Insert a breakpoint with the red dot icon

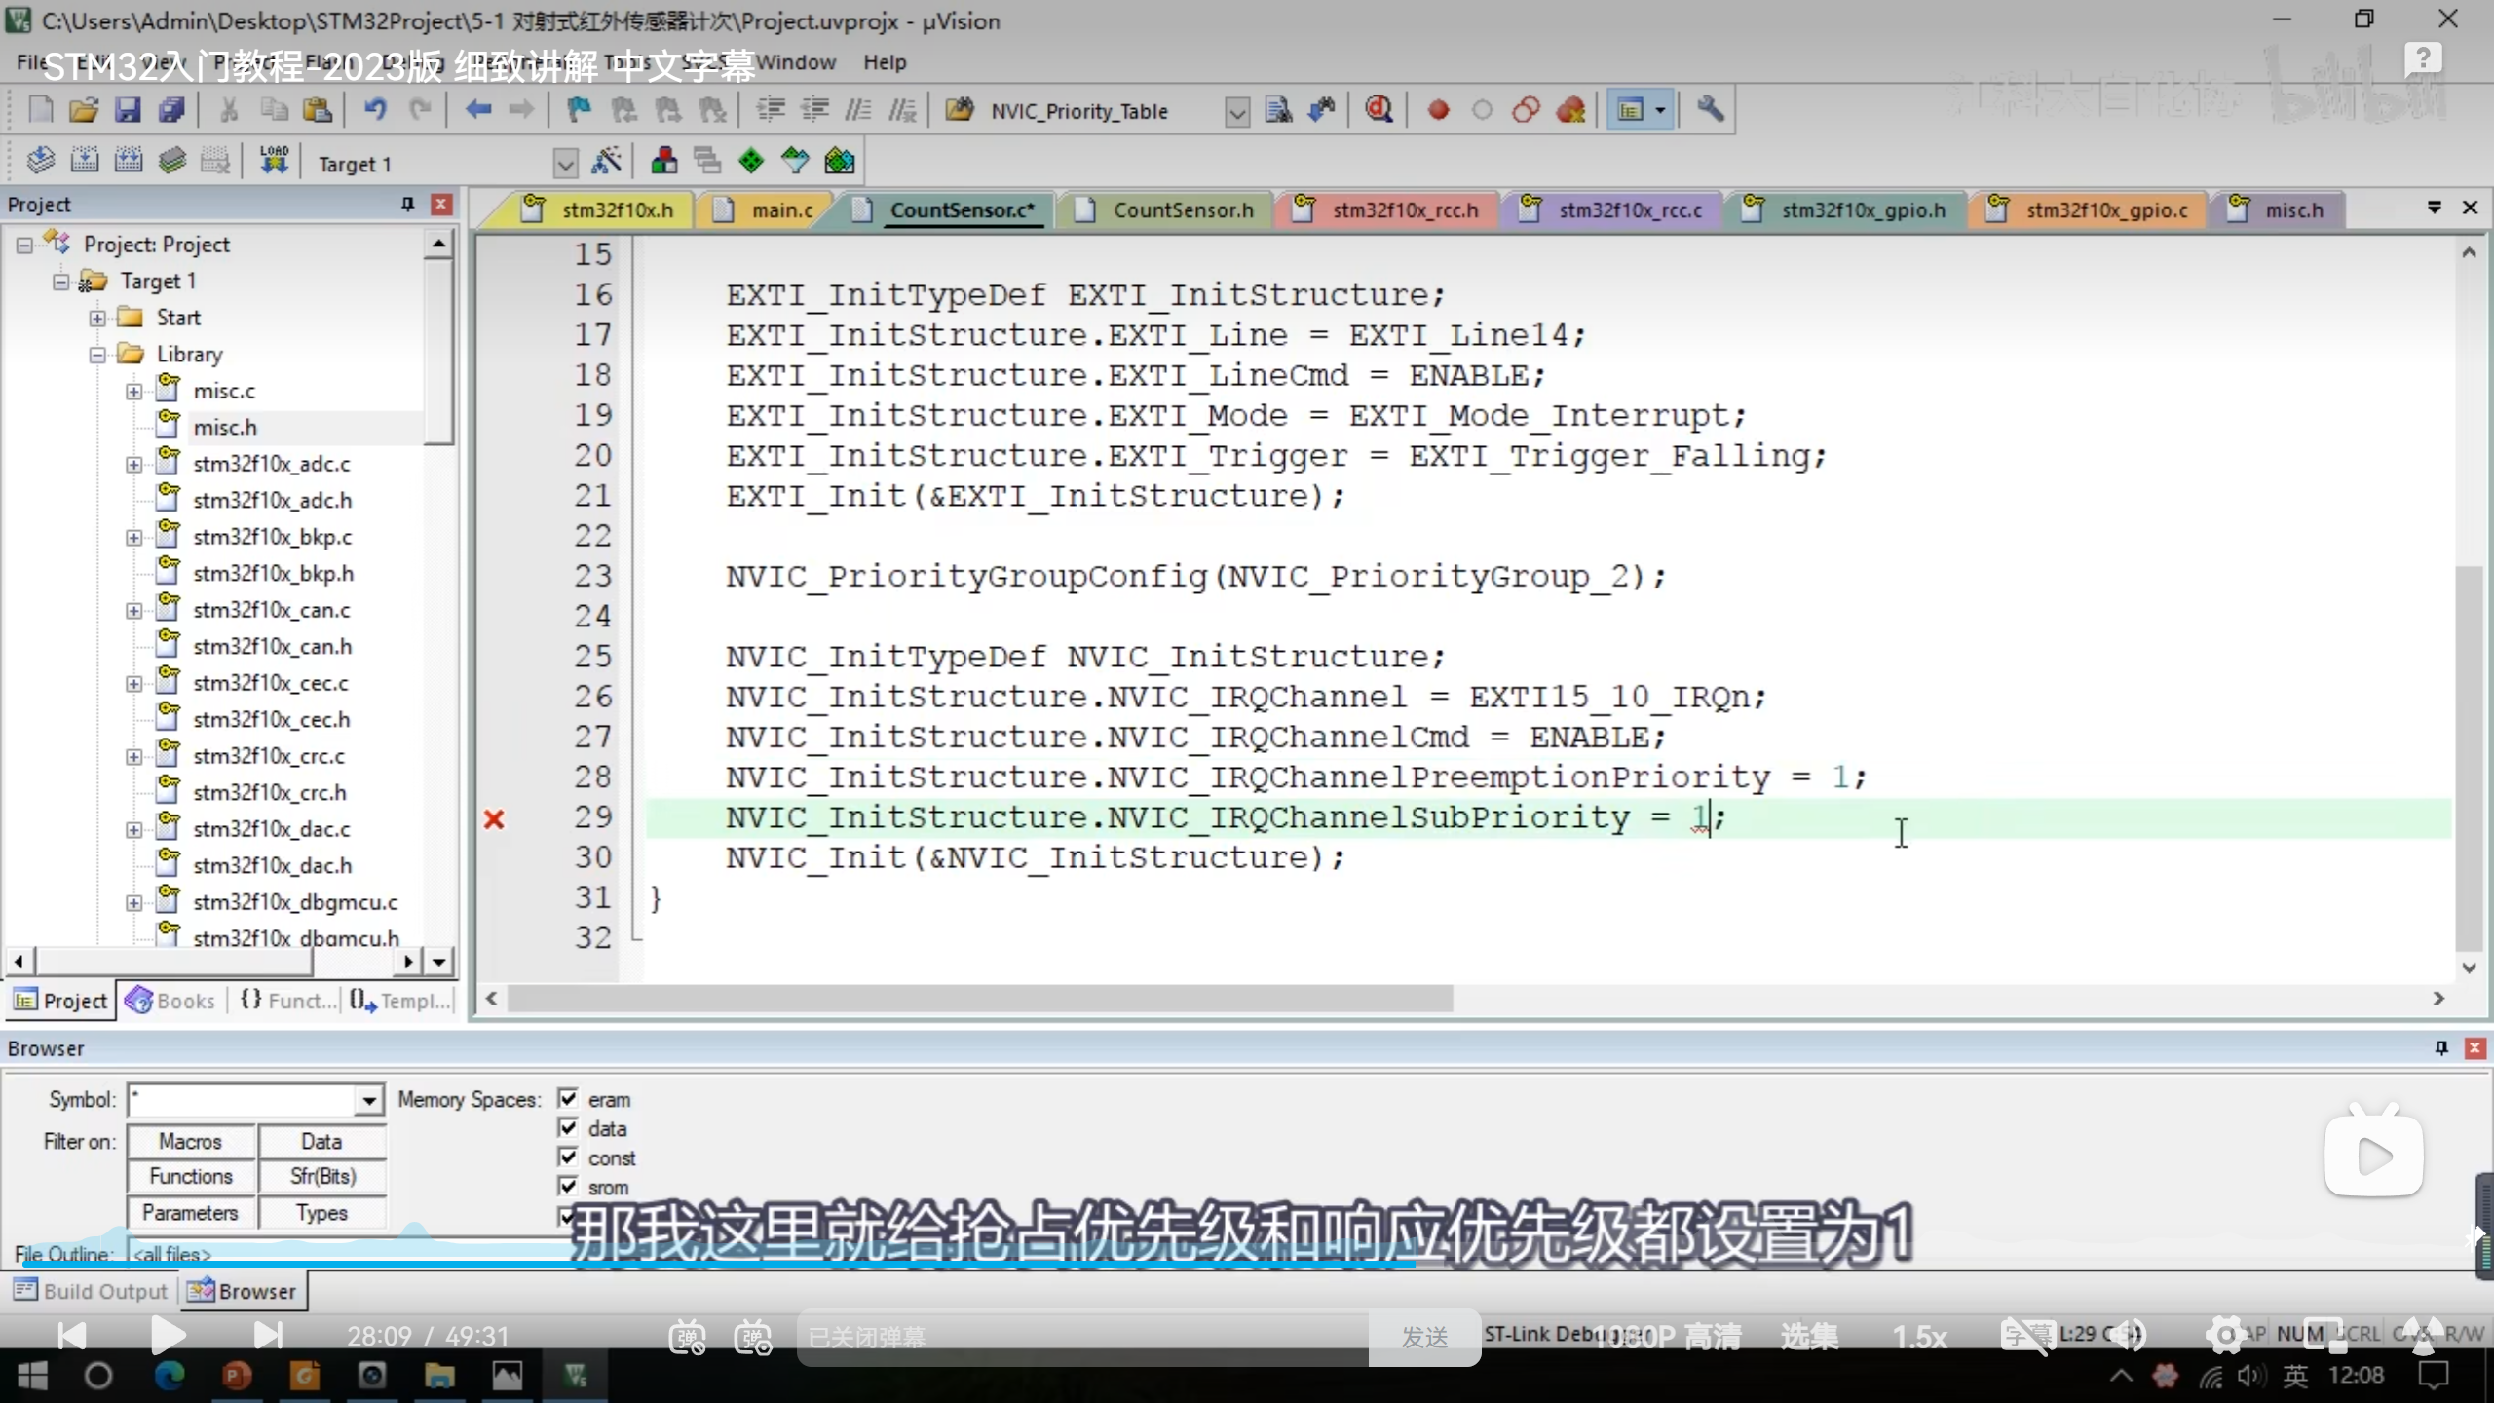(x=1438, y=110)
